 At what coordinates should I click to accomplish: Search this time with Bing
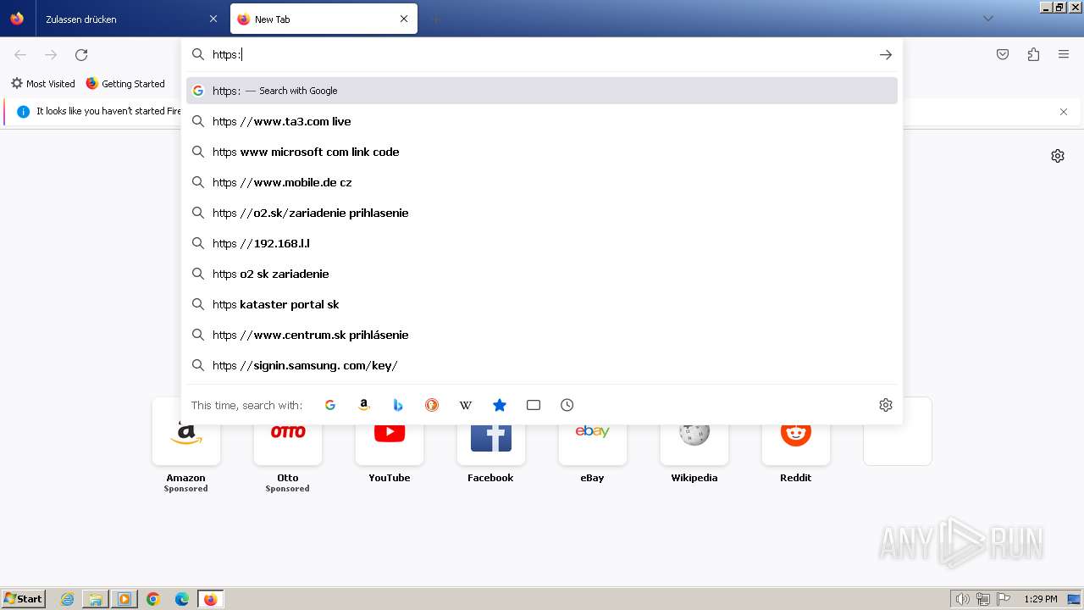coord(398,405)
